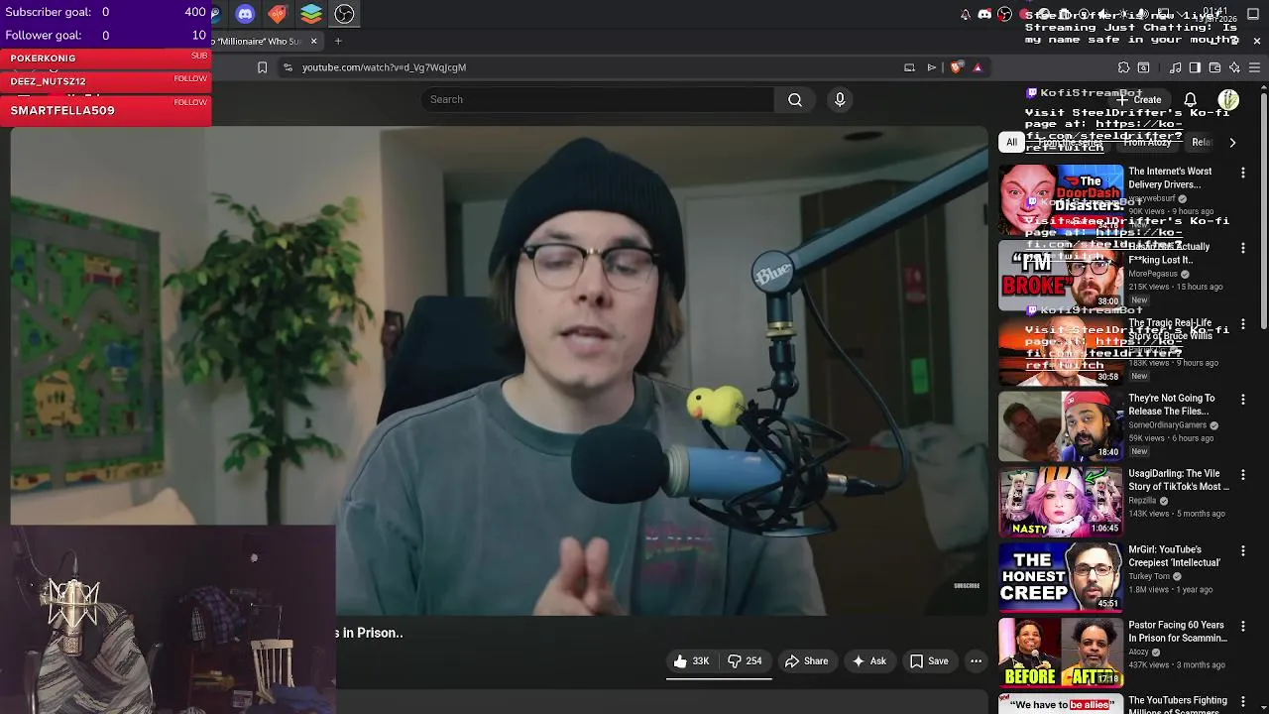
Task: Open the I'M BROKE video thumbnail
Action: 1061,275
